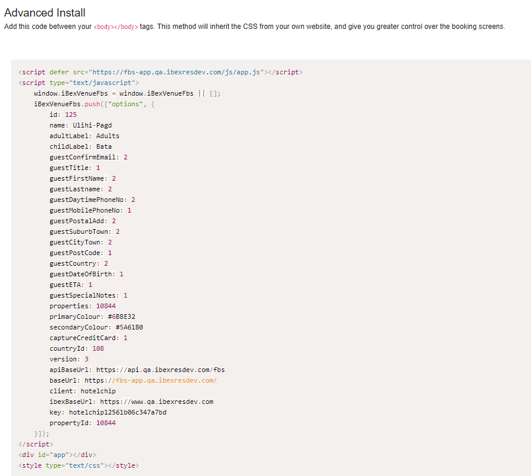
Task: Click the div id="app" line
Action: pyautogui.click(x=57, y=455)
